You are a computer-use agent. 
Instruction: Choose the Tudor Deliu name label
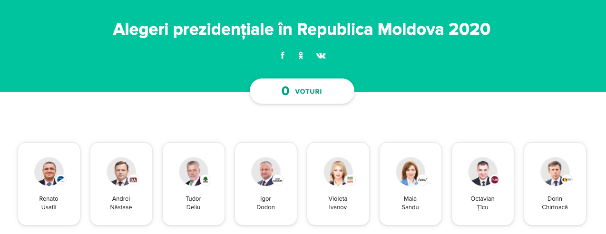click(194, 203)
